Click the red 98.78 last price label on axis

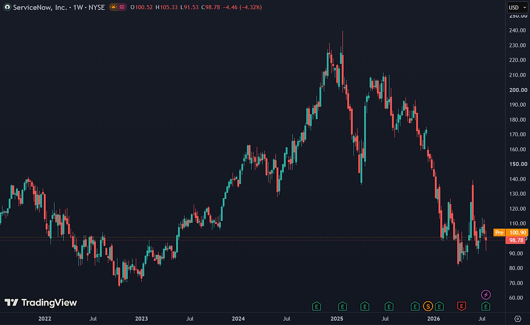516,240
